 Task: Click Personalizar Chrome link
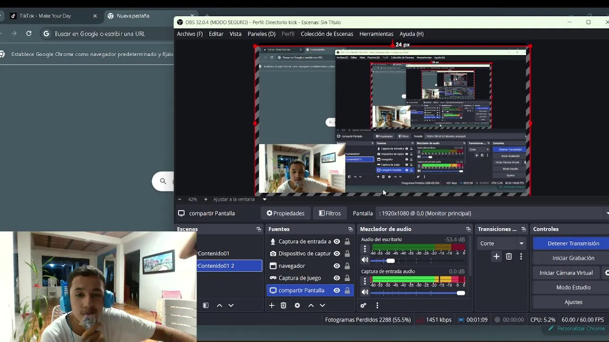click(x=577, y=328)
